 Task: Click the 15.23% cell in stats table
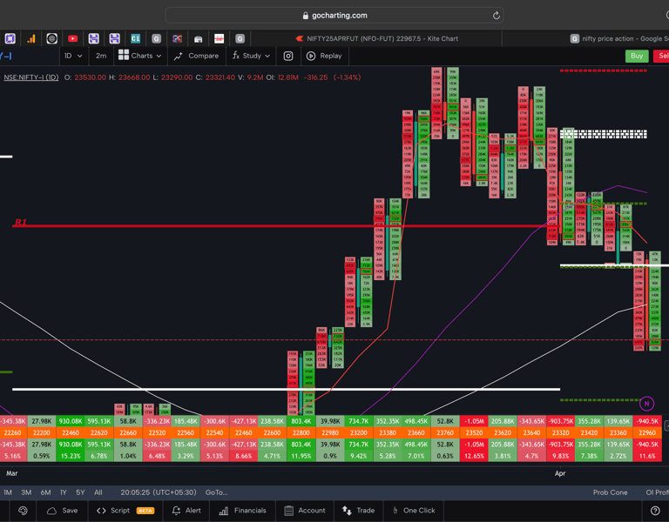pos(71,456)
